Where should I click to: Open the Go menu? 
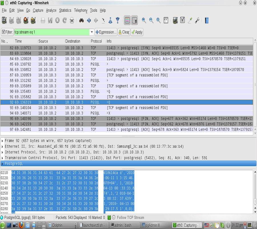(x=28, y=10)
